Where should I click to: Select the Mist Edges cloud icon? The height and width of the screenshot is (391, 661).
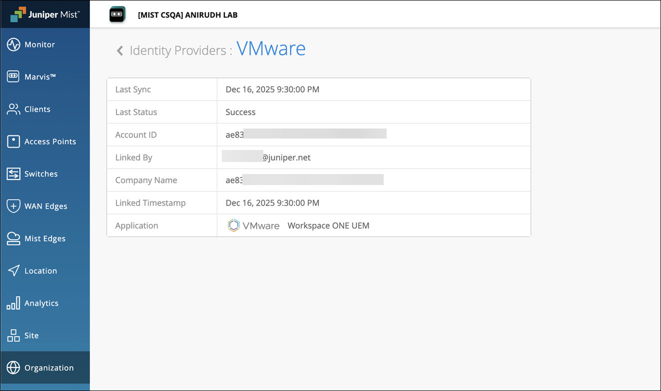pyautogui.click(x=13, y=238)
